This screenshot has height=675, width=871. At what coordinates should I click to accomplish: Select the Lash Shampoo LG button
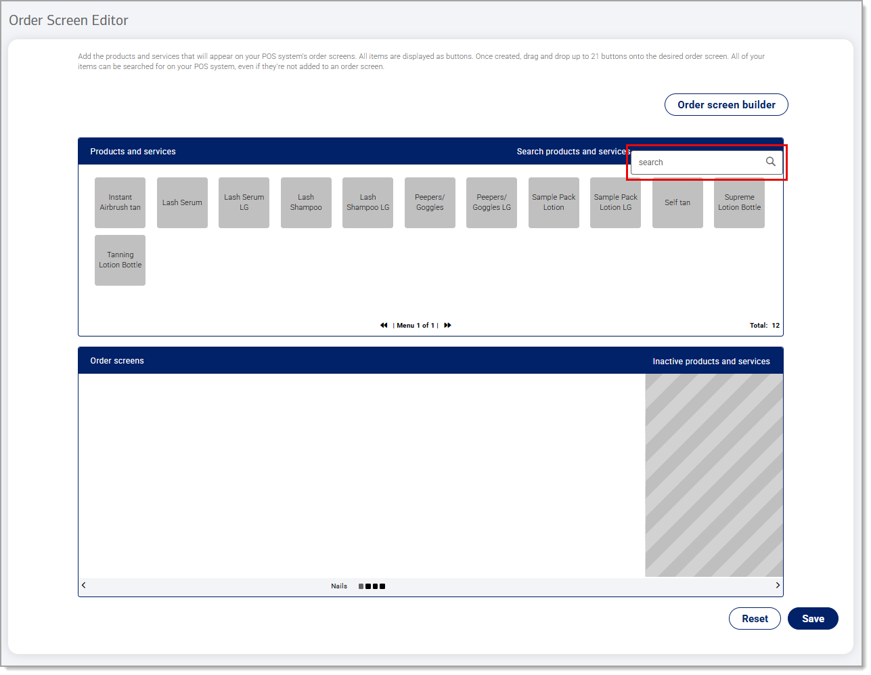(x=367, y=202)
